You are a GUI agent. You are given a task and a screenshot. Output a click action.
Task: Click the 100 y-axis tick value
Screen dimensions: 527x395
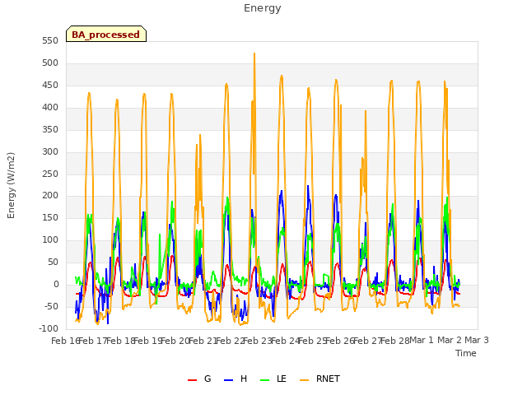click(x=50, y=239)
